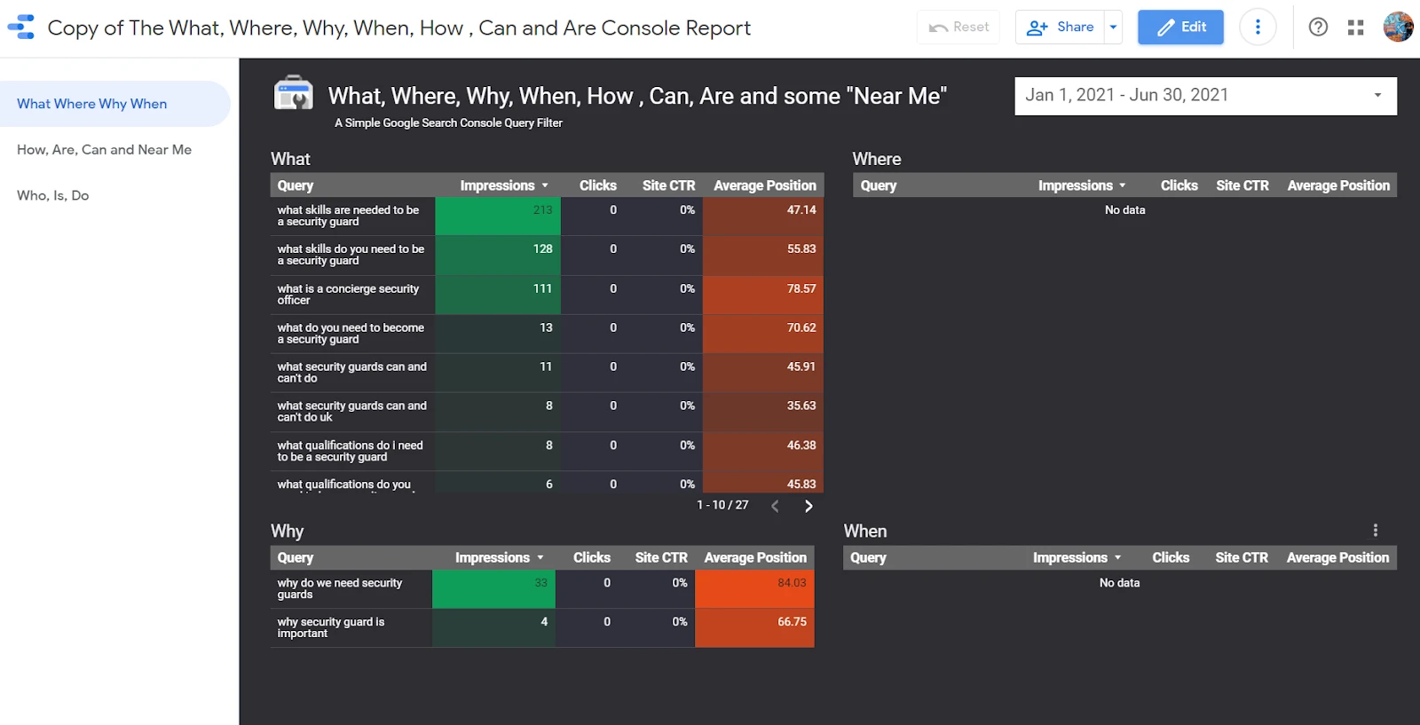The image size is (1420, 725).
Task: Expand the Share dropdown arrow
Action: [1113, 28]
